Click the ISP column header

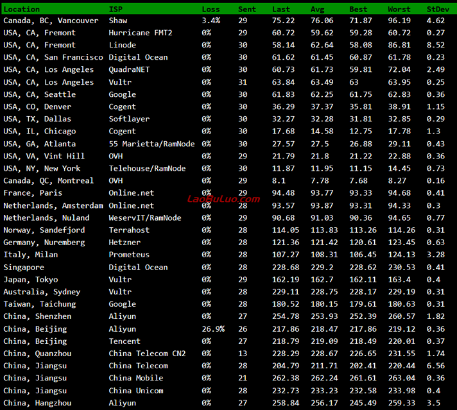116,10
